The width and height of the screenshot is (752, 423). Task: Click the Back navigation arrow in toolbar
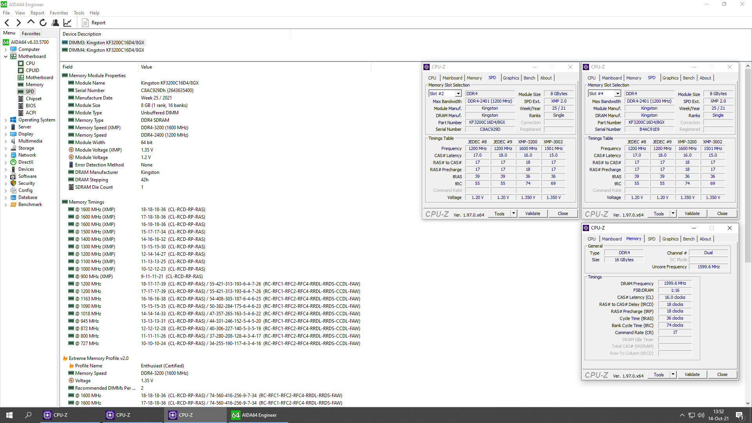coord(7,23)
